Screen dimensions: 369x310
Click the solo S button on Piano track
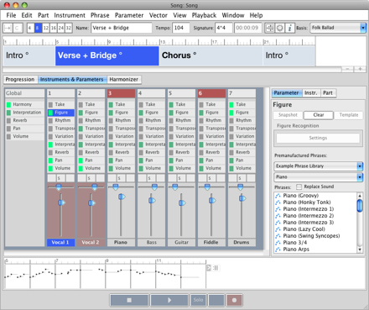[x=119, y=178]
